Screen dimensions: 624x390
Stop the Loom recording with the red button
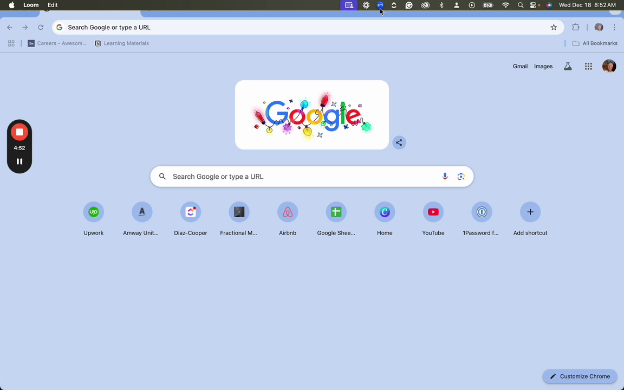click(x=19, y=132)
